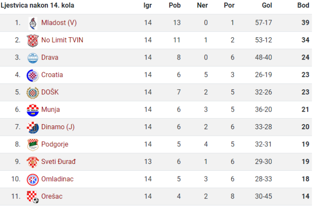Screen dimensions: 317x208
Task: Click the Bod column header
Action: click(x=303, y=5)
